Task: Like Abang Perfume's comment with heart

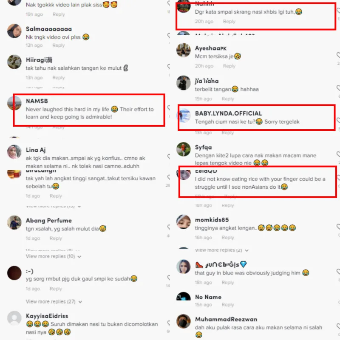Action: 168,227
